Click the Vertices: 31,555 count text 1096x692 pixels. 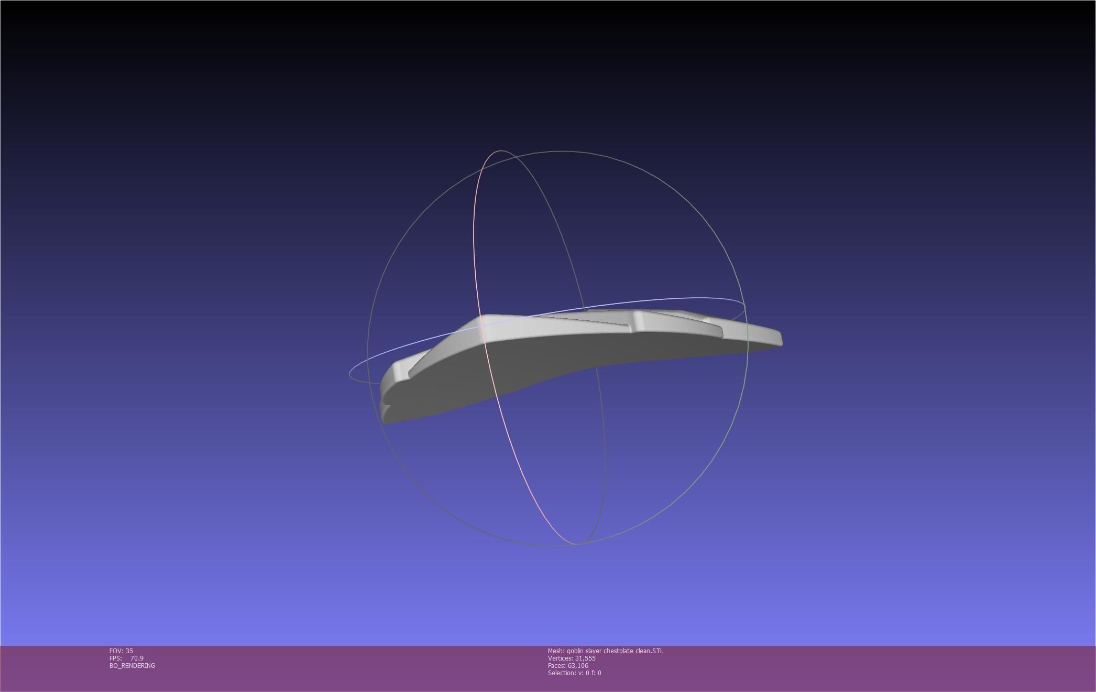[x=572, y=658]
